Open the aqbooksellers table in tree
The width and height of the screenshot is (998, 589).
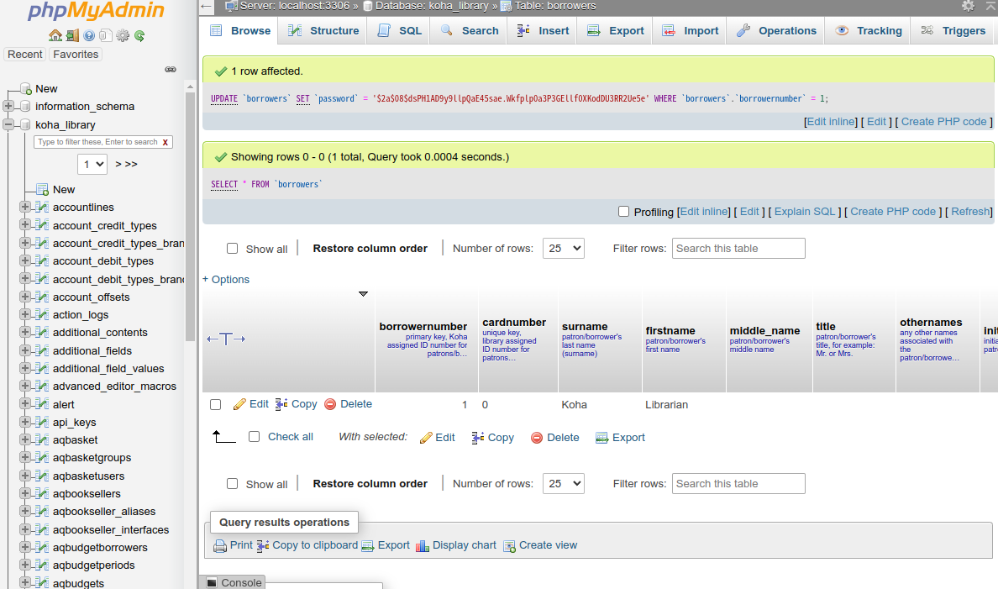coord(87,493)
